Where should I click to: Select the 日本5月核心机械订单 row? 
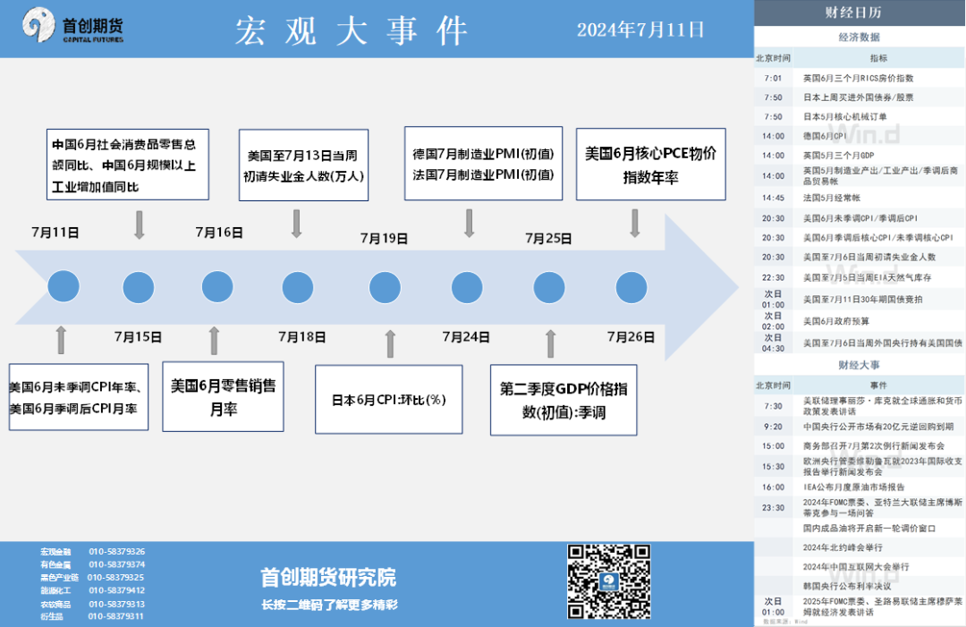(x=860, y=116)
